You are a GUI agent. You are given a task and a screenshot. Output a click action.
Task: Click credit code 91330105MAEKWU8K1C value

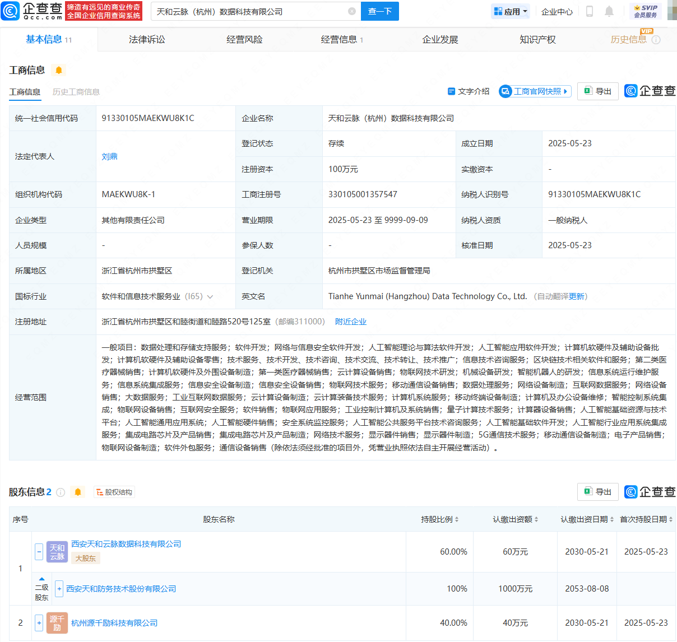[x=148, y=118]
